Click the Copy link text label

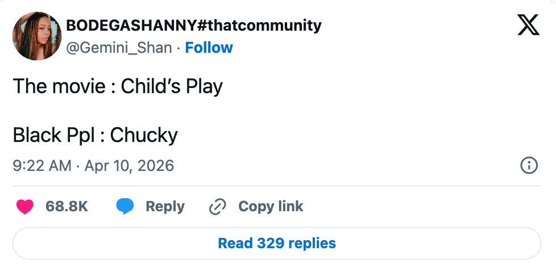(x=271, y=207)
